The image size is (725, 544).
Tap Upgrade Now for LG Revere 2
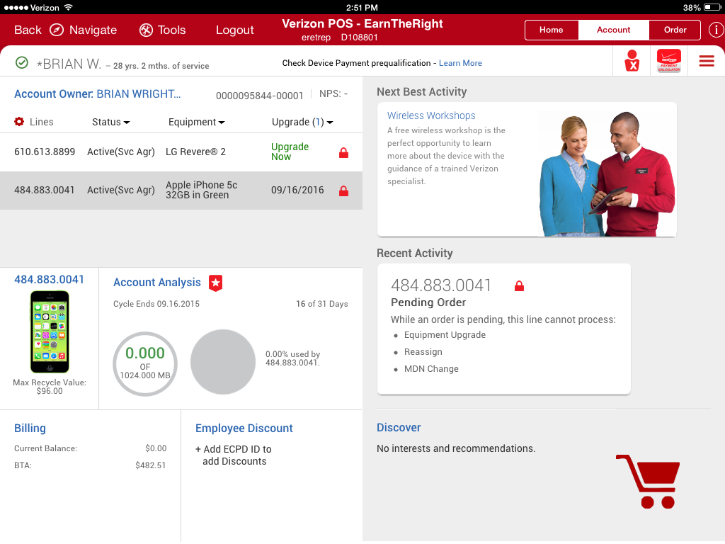(290, 152)
